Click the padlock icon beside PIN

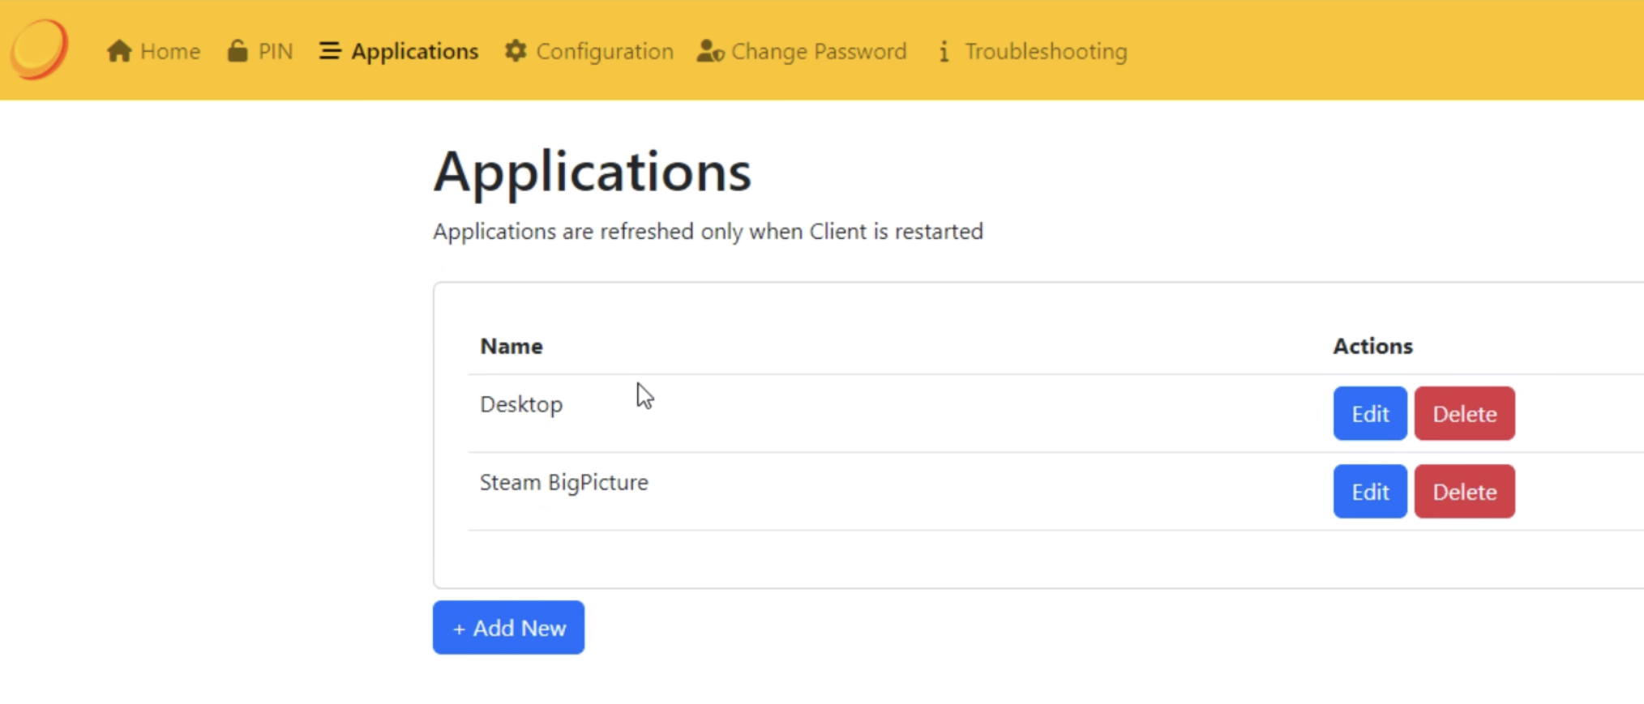coord(238,51)
